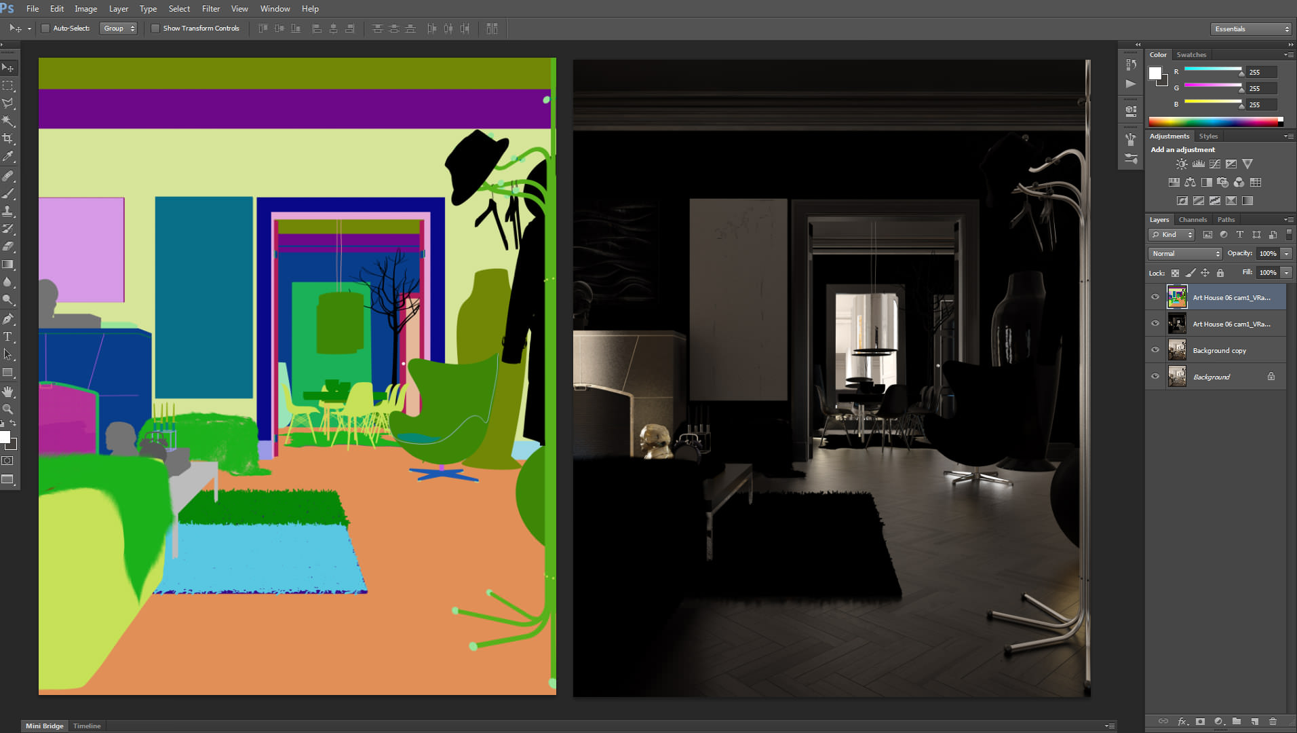Enable Show Transform Controls checkbox
The width and height of the screenshot is (1297, 733).
click(155, 29)
